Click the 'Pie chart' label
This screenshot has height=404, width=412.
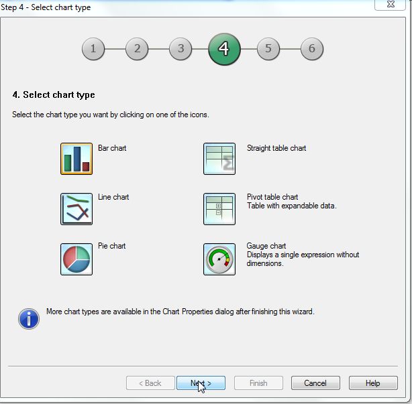(111, 246)
